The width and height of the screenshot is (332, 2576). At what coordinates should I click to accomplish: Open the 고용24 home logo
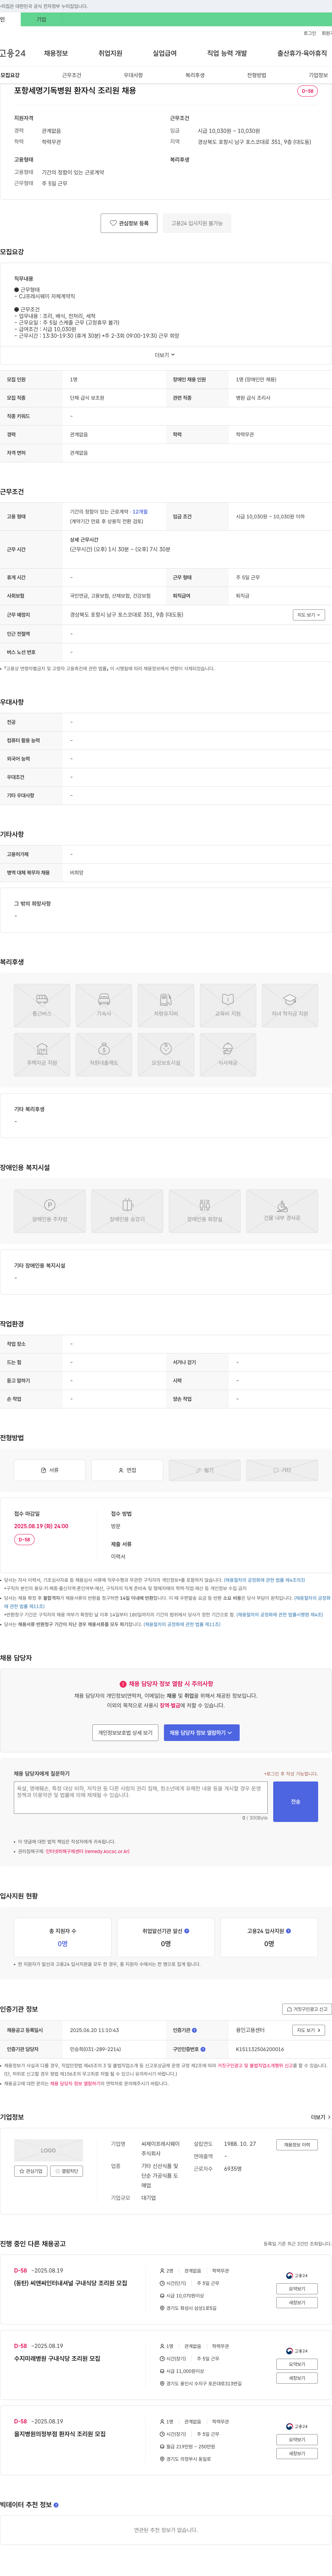pos(13,53)
